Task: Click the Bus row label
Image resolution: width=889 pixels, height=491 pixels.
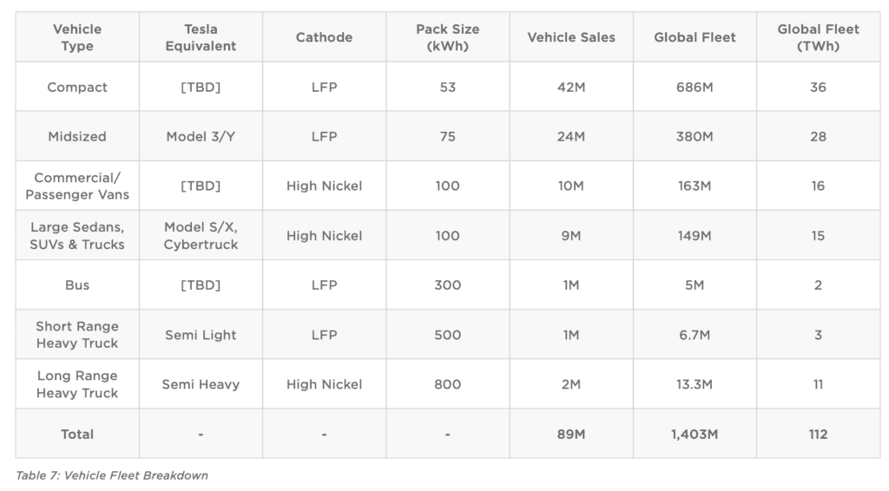Action: point(77,285)
